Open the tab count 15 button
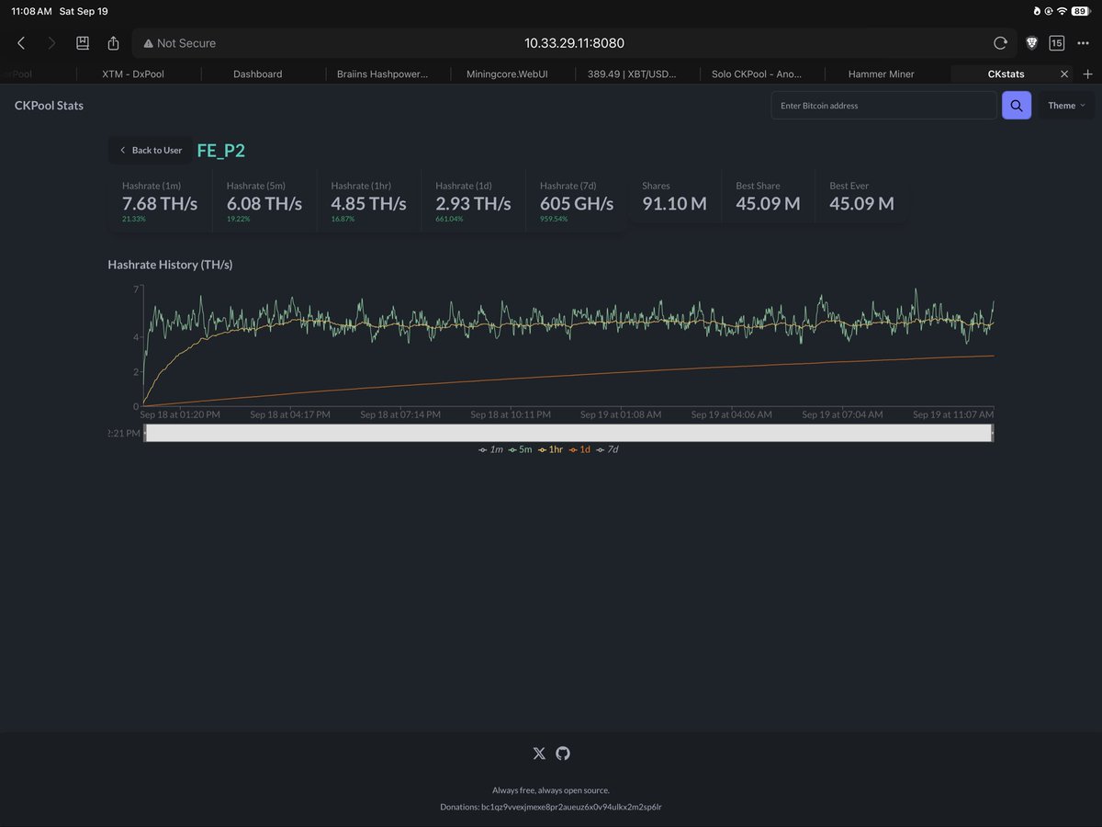Viewport: 1102px width, 827px height. point(1056,43)
